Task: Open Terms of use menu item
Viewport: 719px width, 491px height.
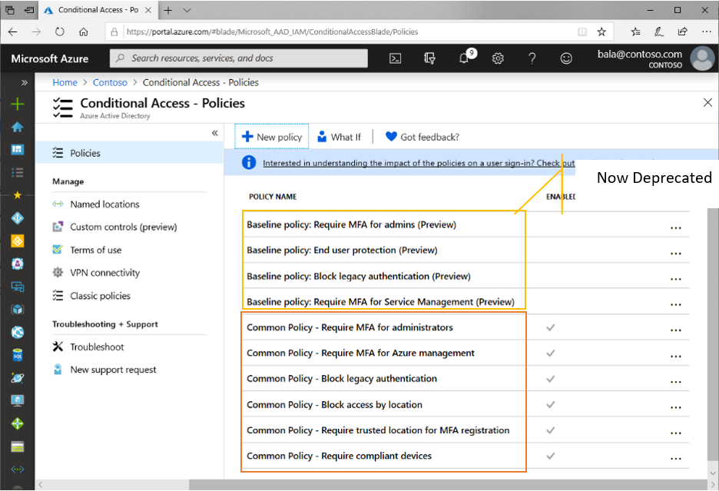Action: (x=95, y=250)
